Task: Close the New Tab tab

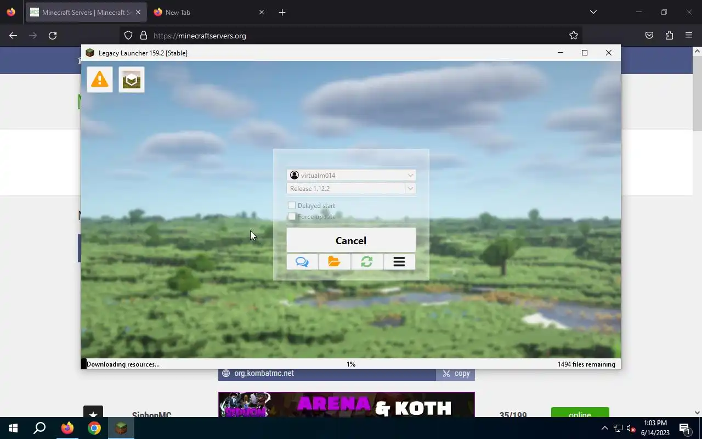Action: [262, 12]
